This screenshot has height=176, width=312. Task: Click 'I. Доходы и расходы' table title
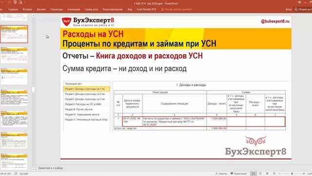point(191,85)
